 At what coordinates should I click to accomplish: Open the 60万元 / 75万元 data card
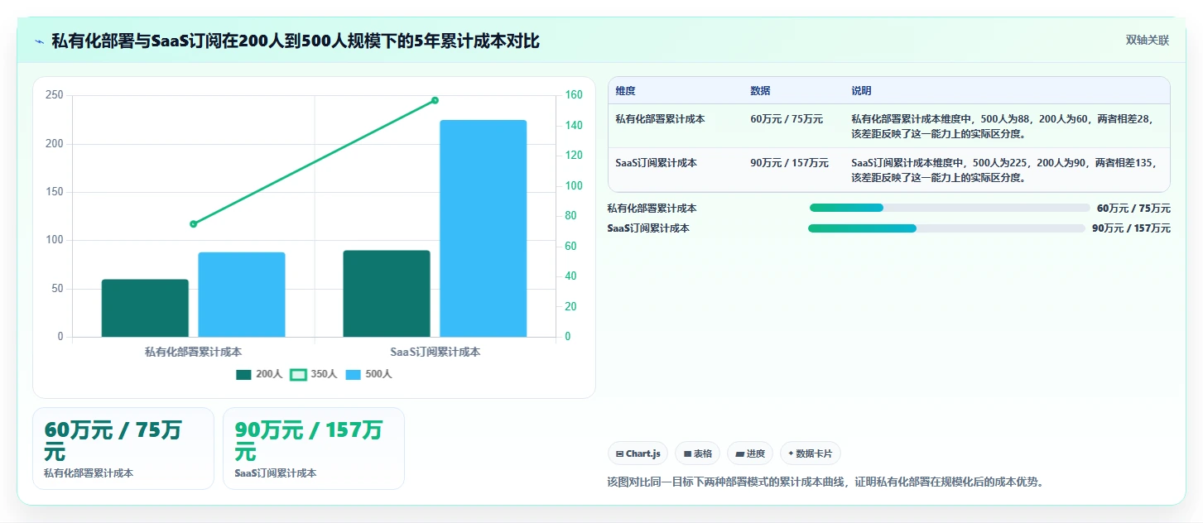[123, 449]
